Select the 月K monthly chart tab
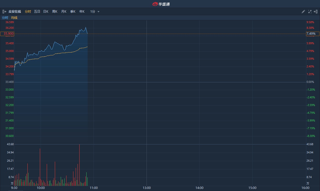Image resolution: width=320 pixels, height=191 pixels. (x=64, y=12)
